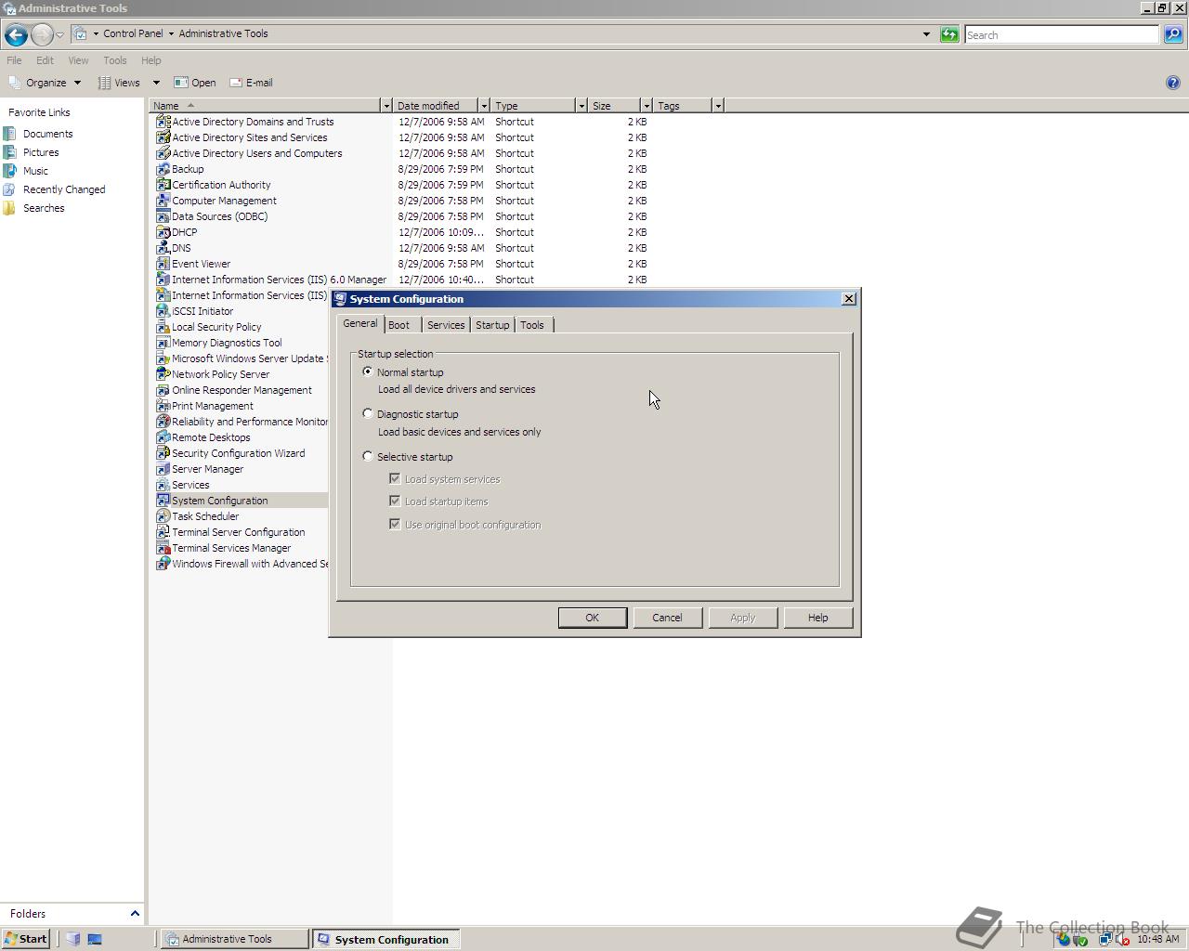Select Computer Management icon
The width and height of the screenshot is (1189, 951).
click(x=163, y=201)
